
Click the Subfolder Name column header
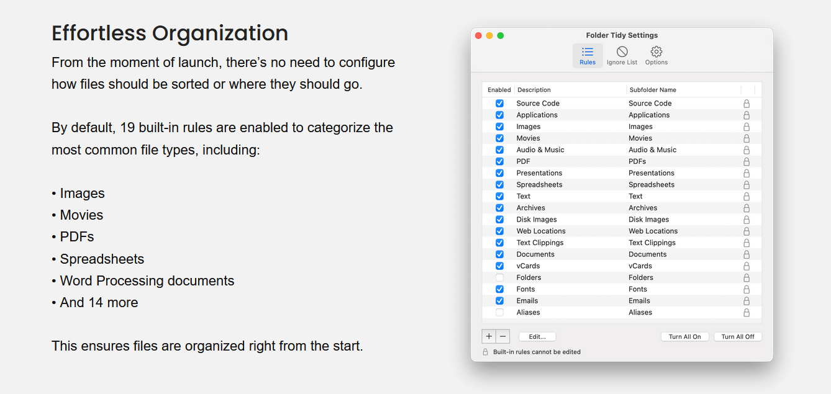click(x=683, y=90)
